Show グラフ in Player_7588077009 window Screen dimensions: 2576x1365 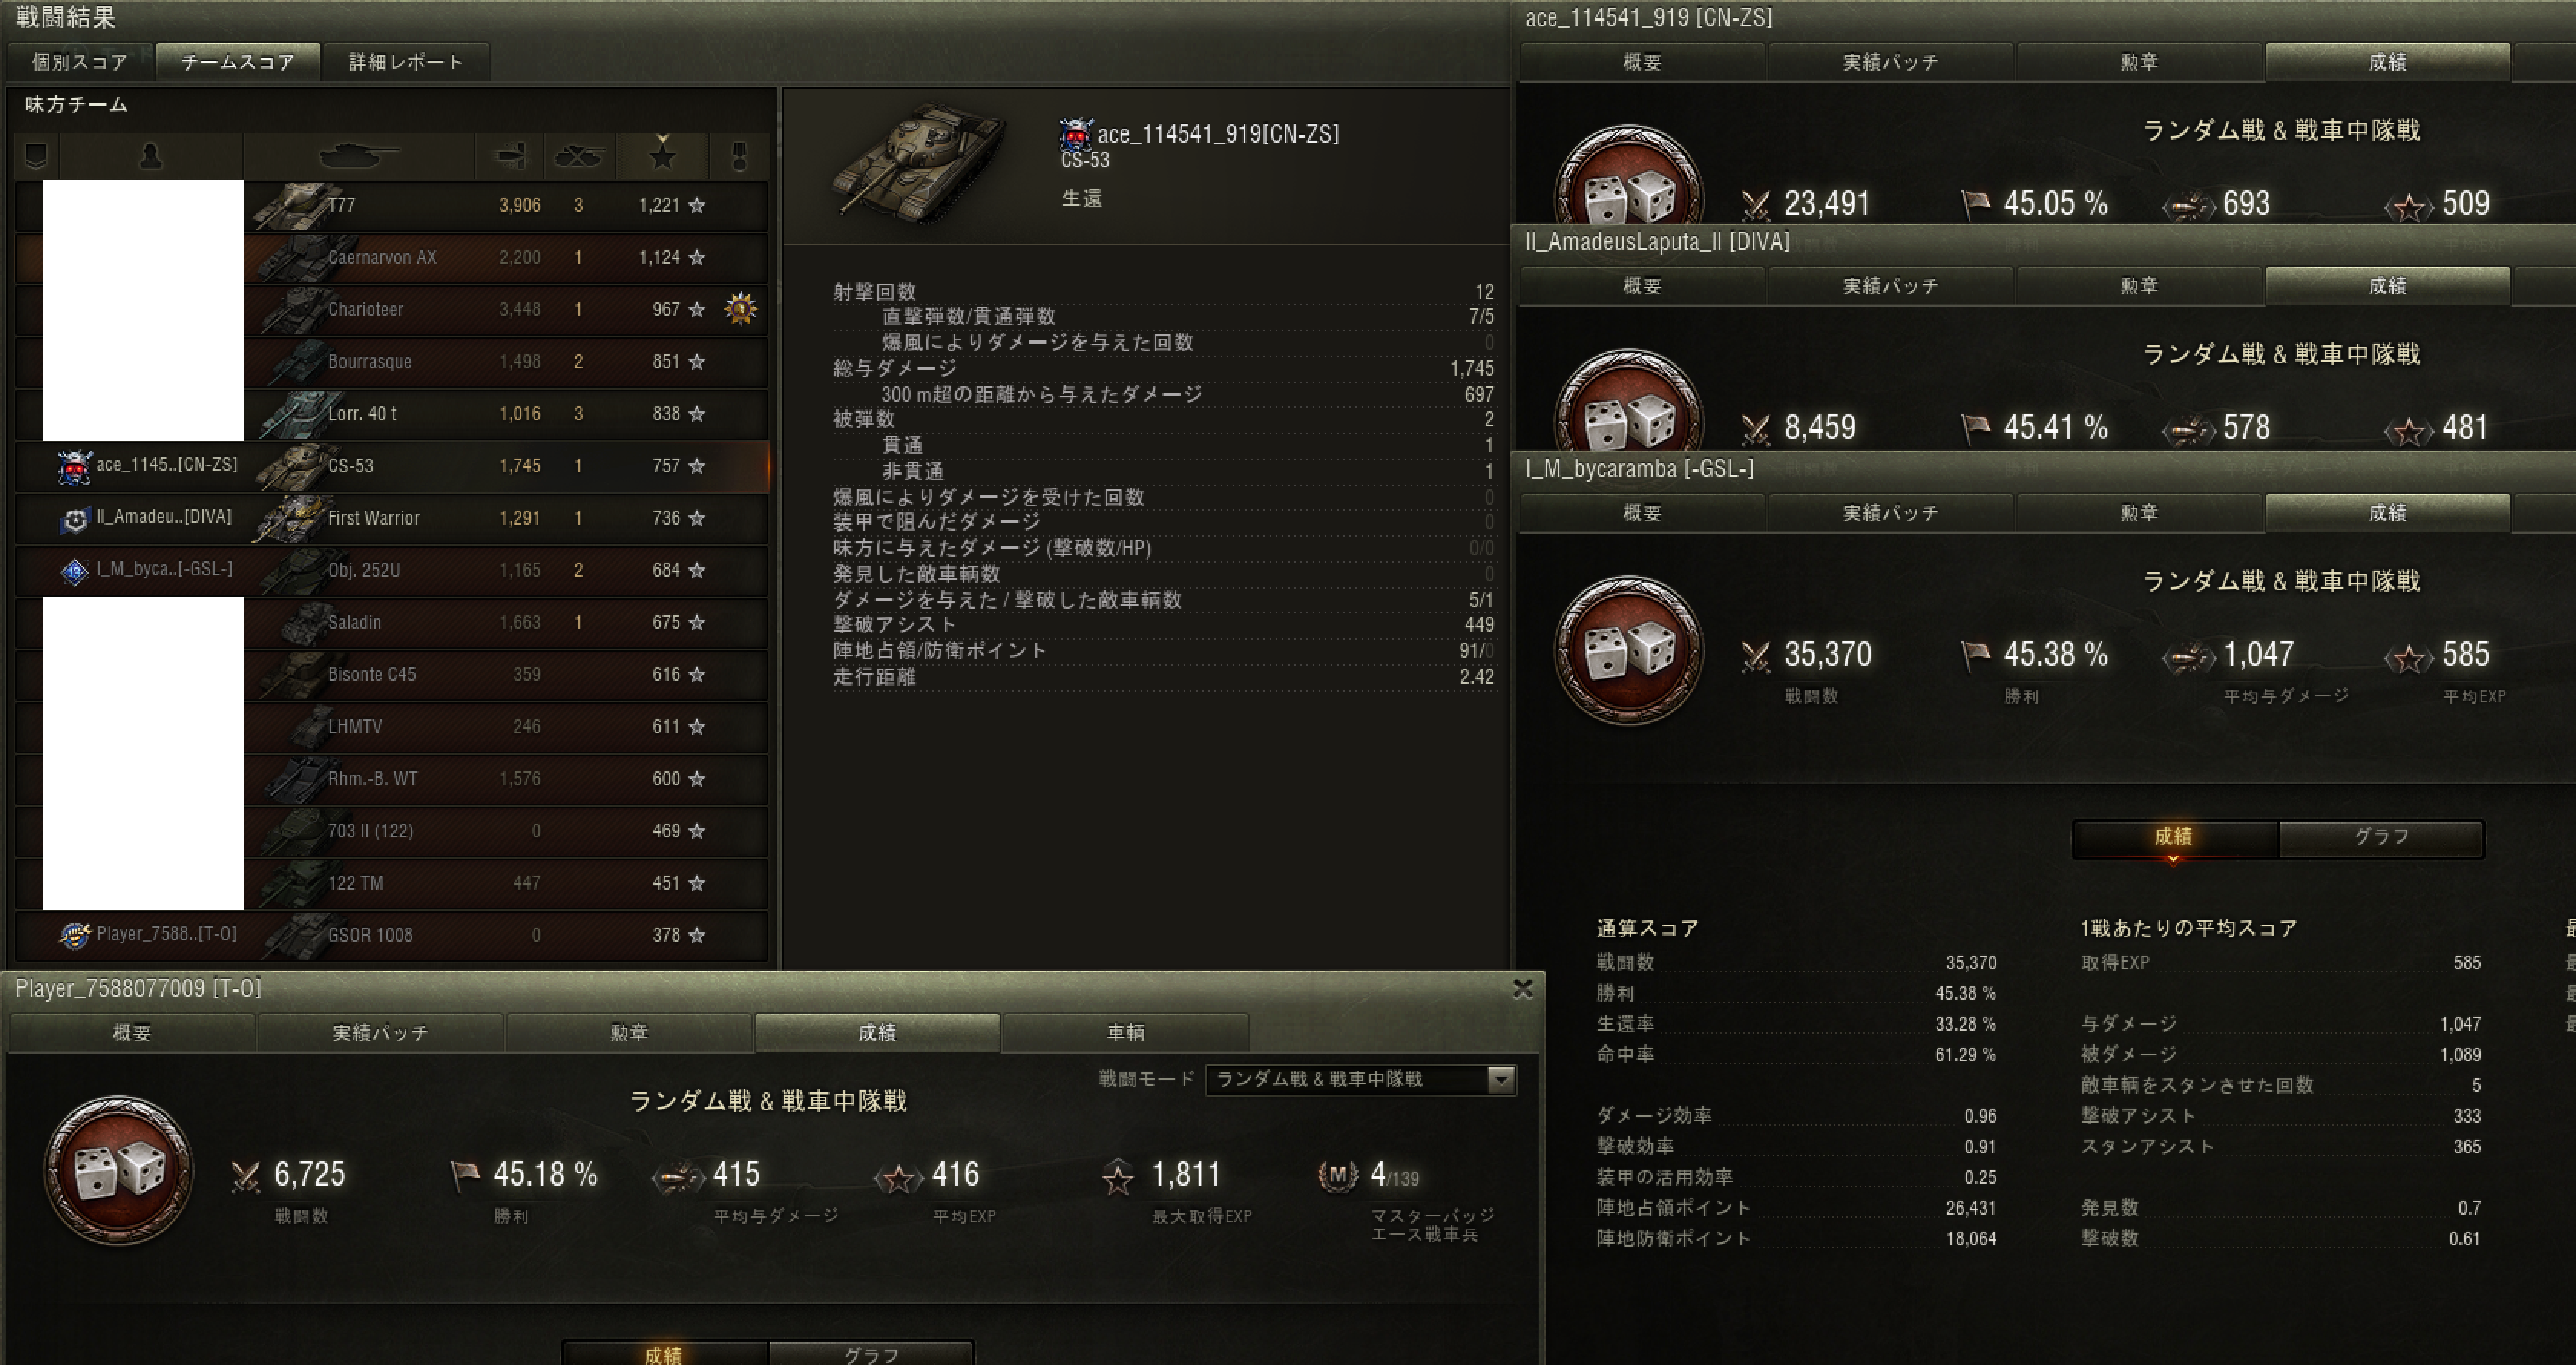click(871, 1353)
